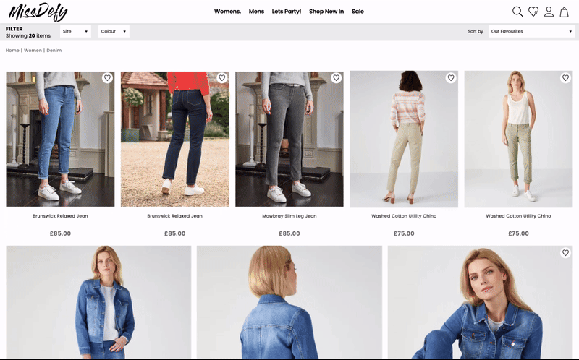Open Mowbray Slim Leg Jean product title
This screenshot has width=579, height=360.
[289, 216]
